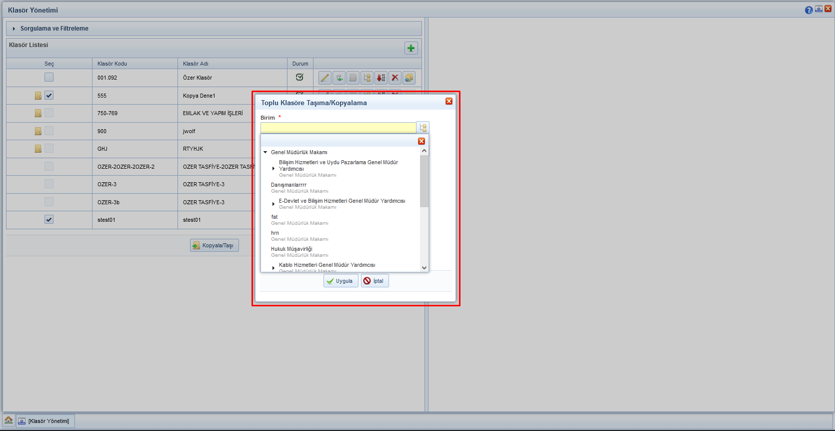
Task: Collapse the Genel Müdürlük Makamı tree node
Action: pos(265,152)
